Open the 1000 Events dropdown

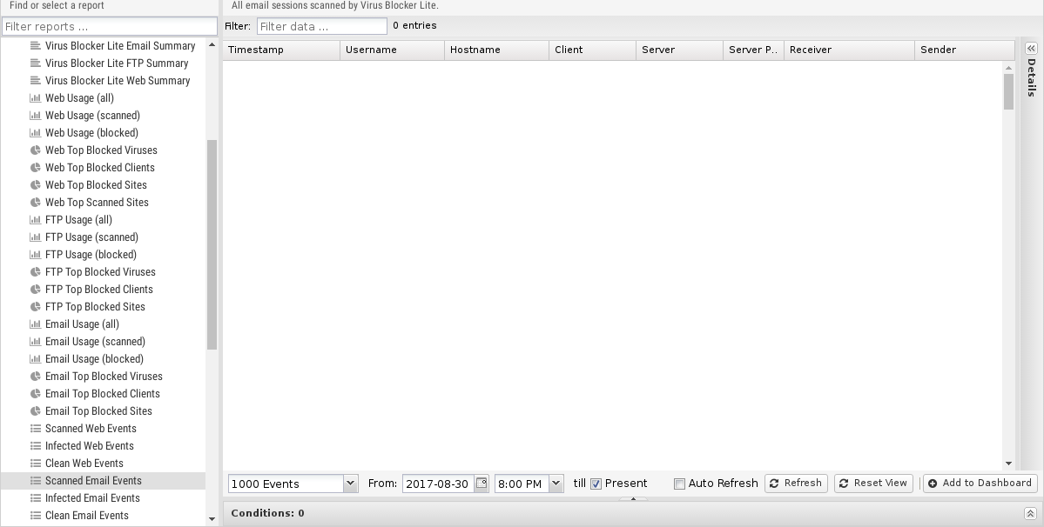tap(350, 484)
